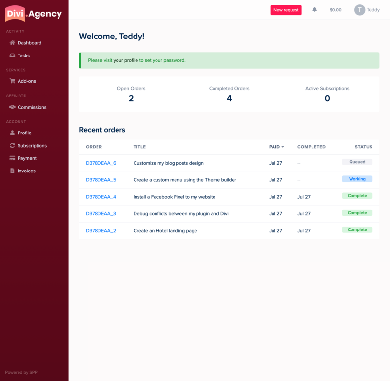Click the Recent orders heading
Viewport: 390px width, 381px height.
pyautogui.click(x=102, y=130)
